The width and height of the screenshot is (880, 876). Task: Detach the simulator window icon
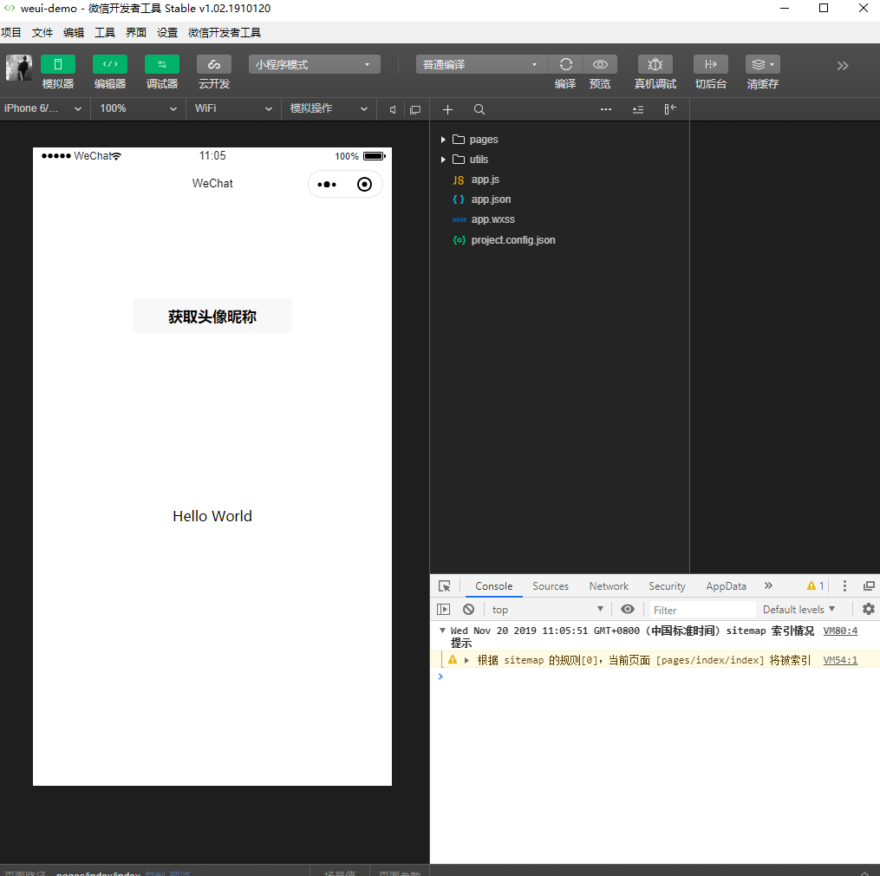415,109
